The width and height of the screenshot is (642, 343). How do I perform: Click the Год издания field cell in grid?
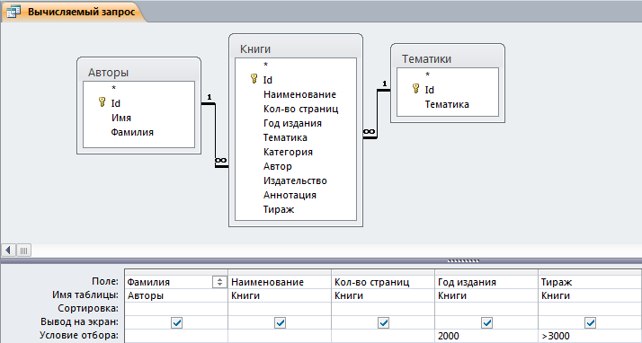coord(486,282)
